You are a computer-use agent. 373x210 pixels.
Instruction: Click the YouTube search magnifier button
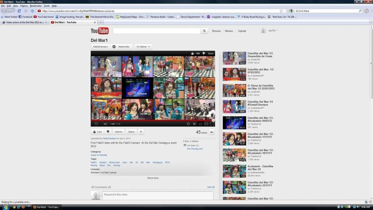(205, 31)
